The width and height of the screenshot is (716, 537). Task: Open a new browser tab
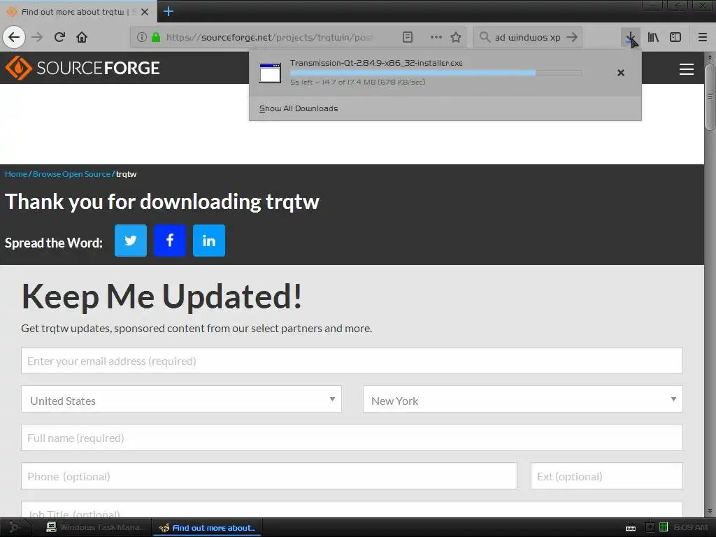click(168, 11)
